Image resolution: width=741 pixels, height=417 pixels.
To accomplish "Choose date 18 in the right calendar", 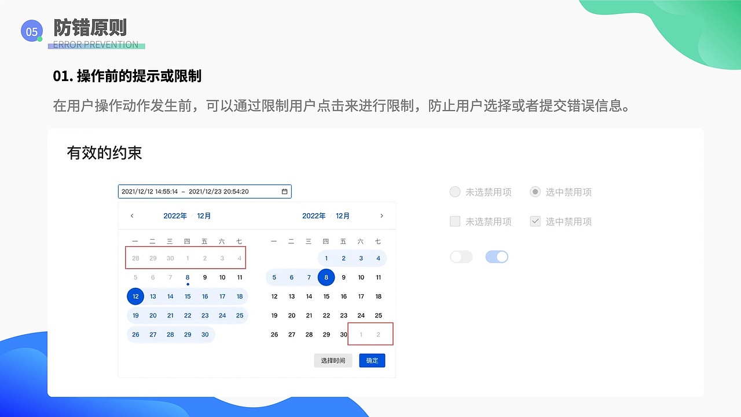I will point(379,297).
